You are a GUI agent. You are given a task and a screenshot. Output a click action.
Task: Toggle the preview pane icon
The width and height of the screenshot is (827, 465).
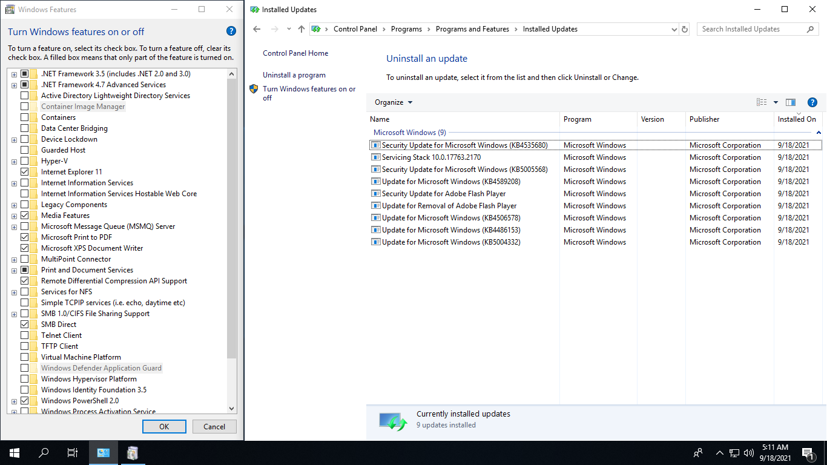790,102
